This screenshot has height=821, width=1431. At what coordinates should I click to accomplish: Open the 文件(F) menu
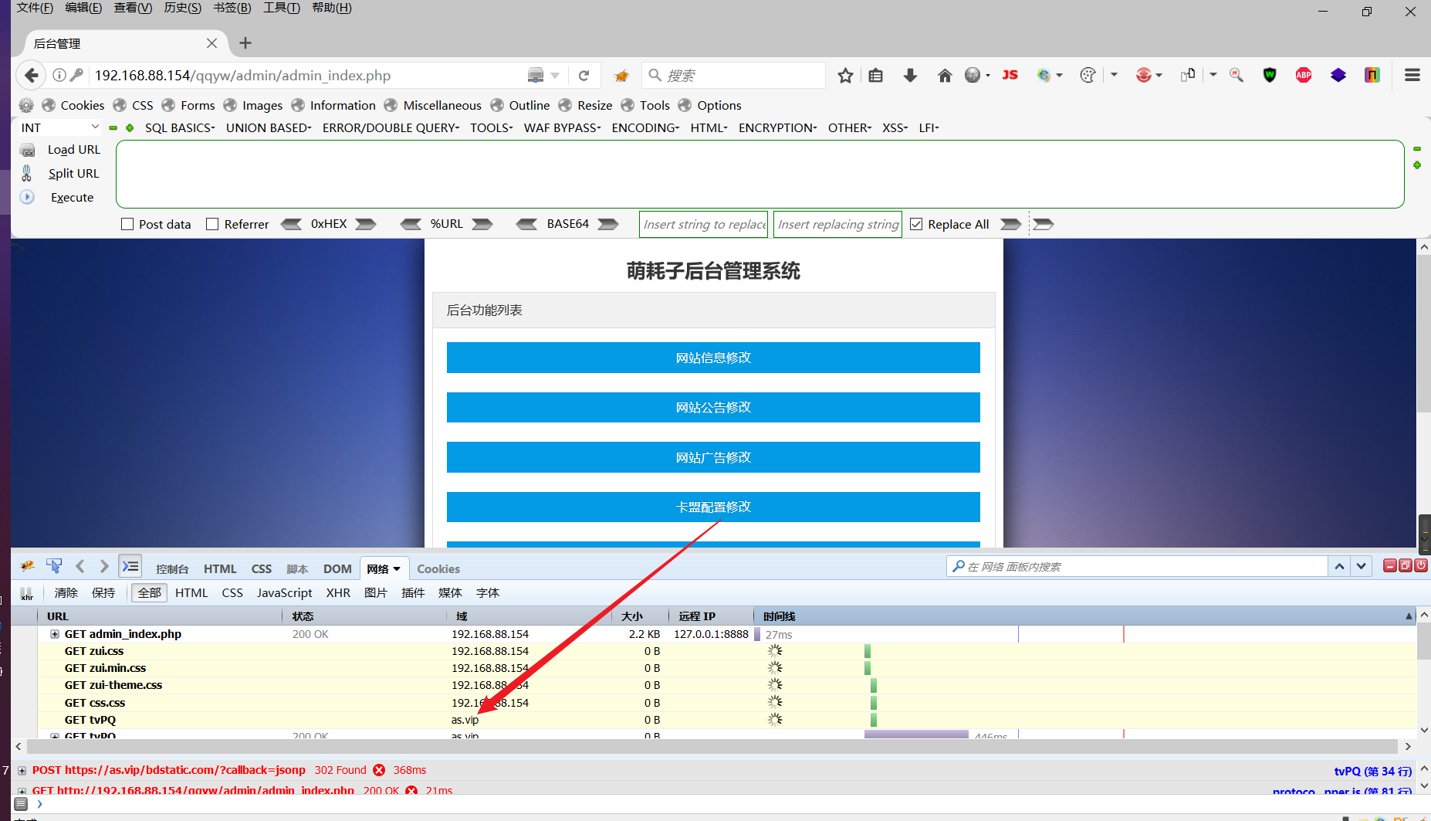pos(35,8)
